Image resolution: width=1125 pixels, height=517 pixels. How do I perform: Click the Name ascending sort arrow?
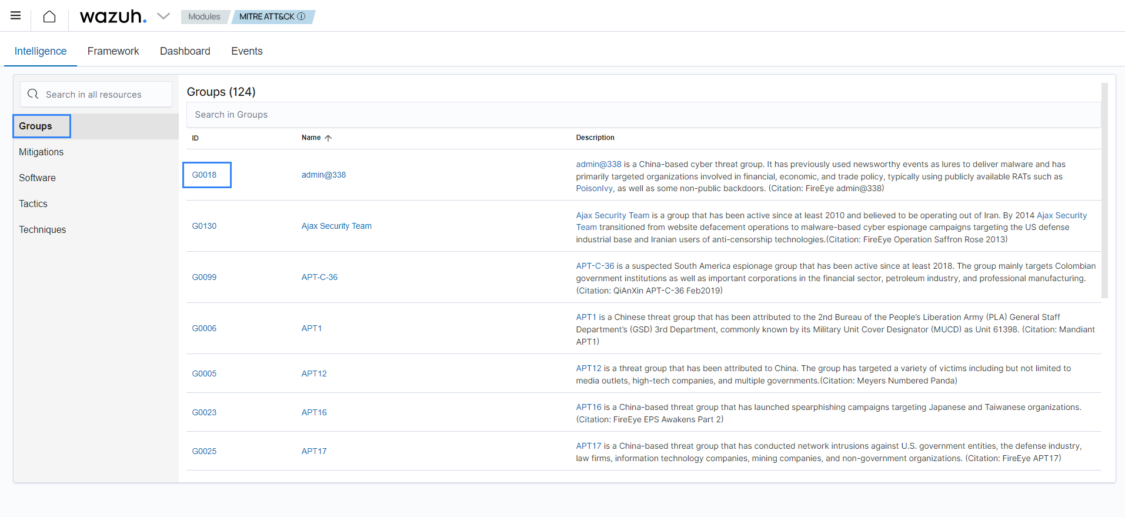point(328,138)
